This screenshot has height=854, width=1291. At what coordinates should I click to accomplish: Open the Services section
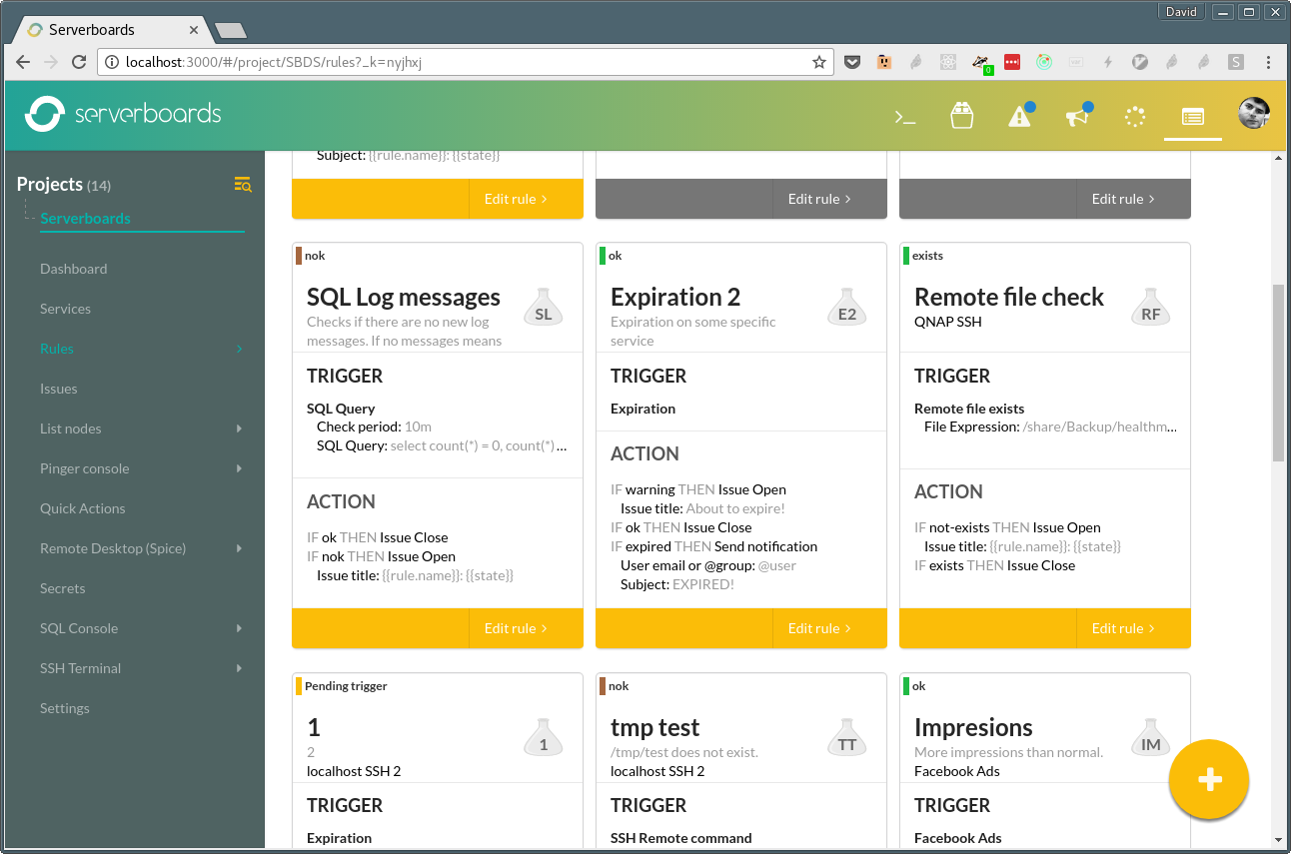click(65, 309)
